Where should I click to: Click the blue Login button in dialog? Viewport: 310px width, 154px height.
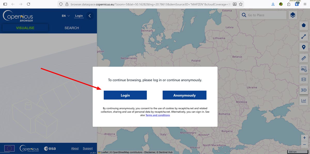[x=125, y=95]
